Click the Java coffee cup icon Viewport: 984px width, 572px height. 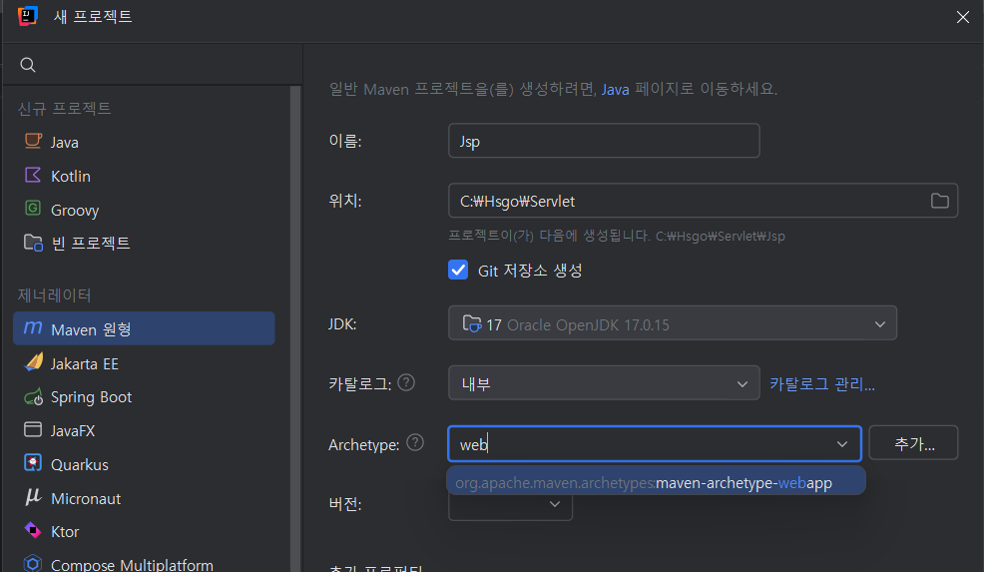pyautogui.click(x=33, y=141)
